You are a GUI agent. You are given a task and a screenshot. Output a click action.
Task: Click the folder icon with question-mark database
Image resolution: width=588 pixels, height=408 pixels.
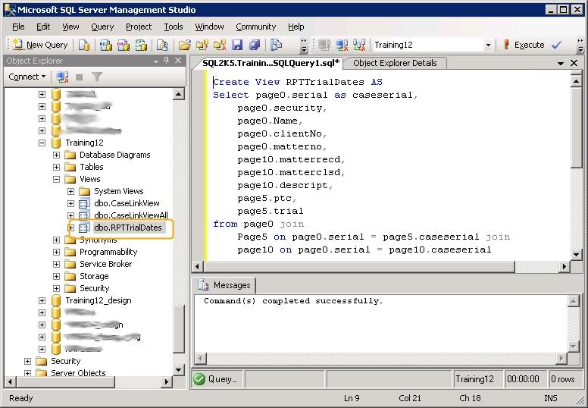pos(202,45)
